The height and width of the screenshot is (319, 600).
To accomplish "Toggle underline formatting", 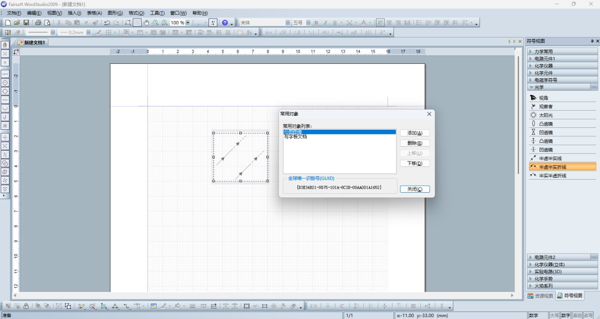I will pos(335,22).
